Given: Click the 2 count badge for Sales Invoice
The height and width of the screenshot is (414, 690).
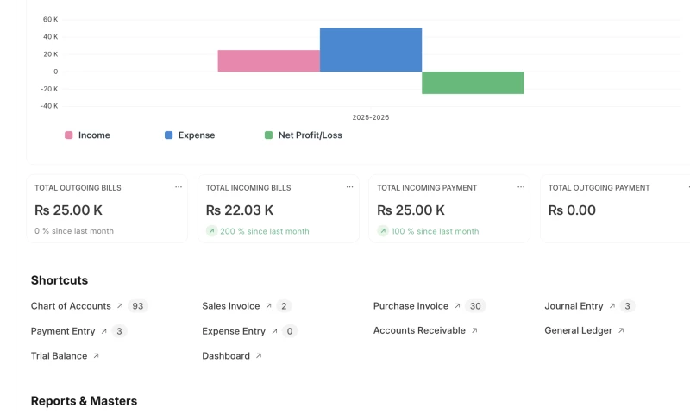Looking at the screenshot, I should coord(284,306).
